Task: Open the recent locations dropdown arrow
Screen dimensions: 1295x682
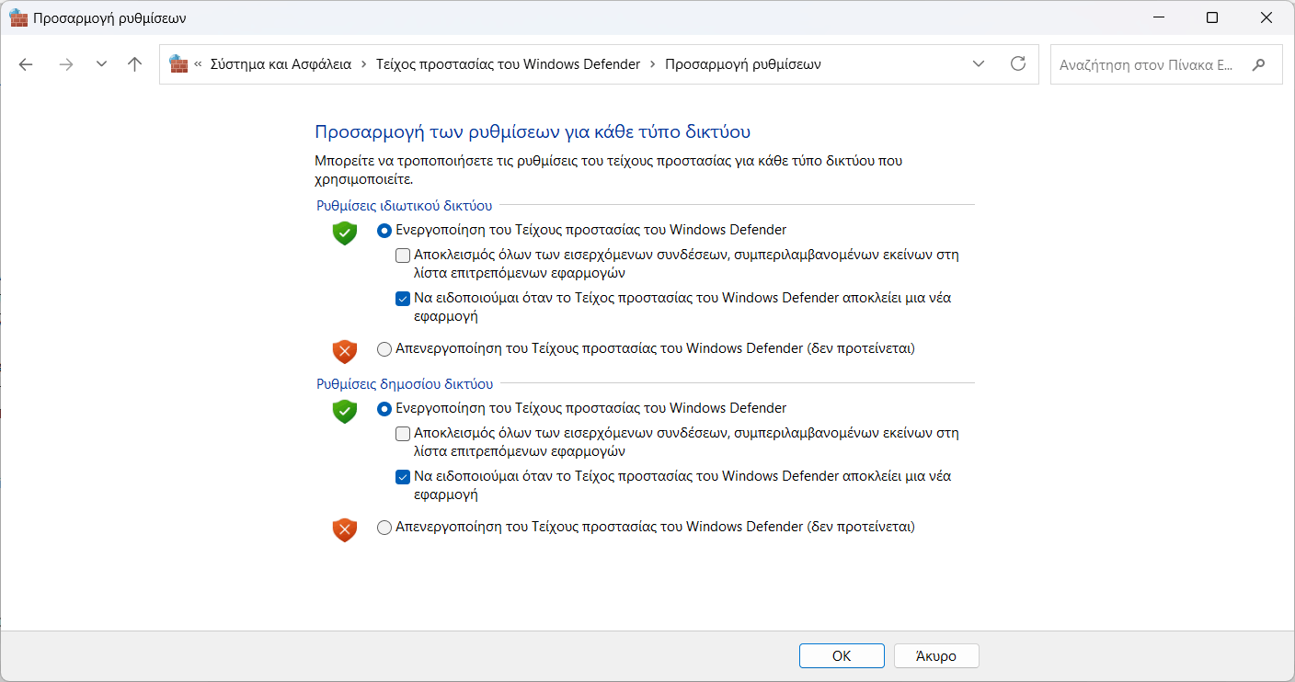Action: [101, 64]
